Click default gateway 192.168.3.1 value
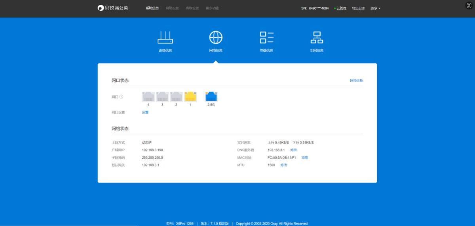The width and height of the screenshot is (475, 226). click(x=150, y=165)
